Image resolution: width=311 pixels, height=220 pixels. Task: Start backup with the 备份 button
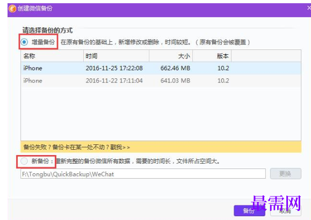pyautogui.click(x=249, y=211)
